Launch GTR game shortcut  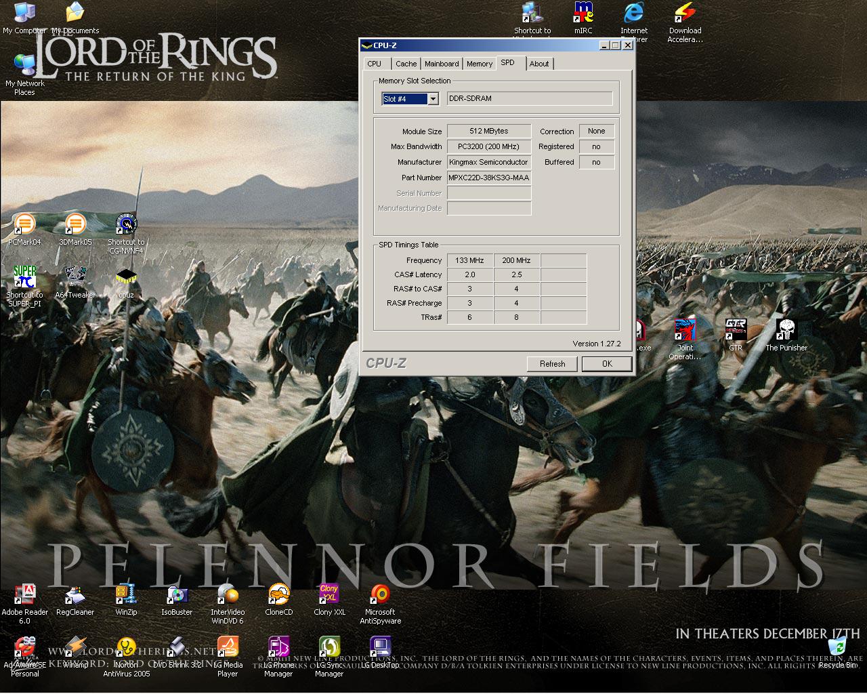[x=736, y=335]
